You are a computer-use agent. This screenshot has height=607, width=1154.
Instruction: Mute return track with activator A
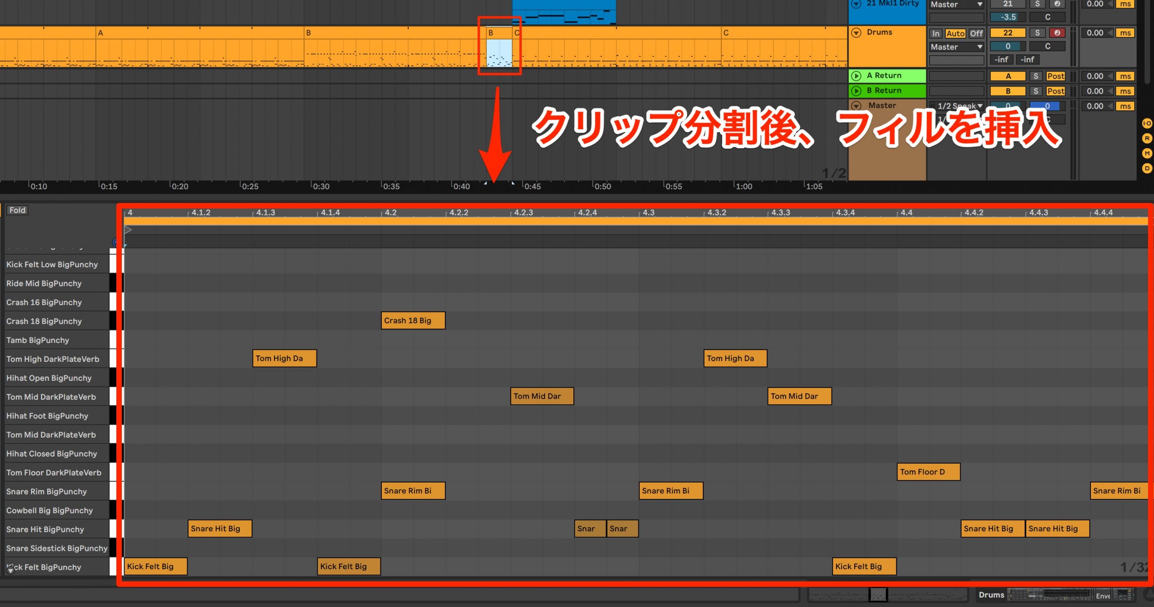click(1008, 76)
